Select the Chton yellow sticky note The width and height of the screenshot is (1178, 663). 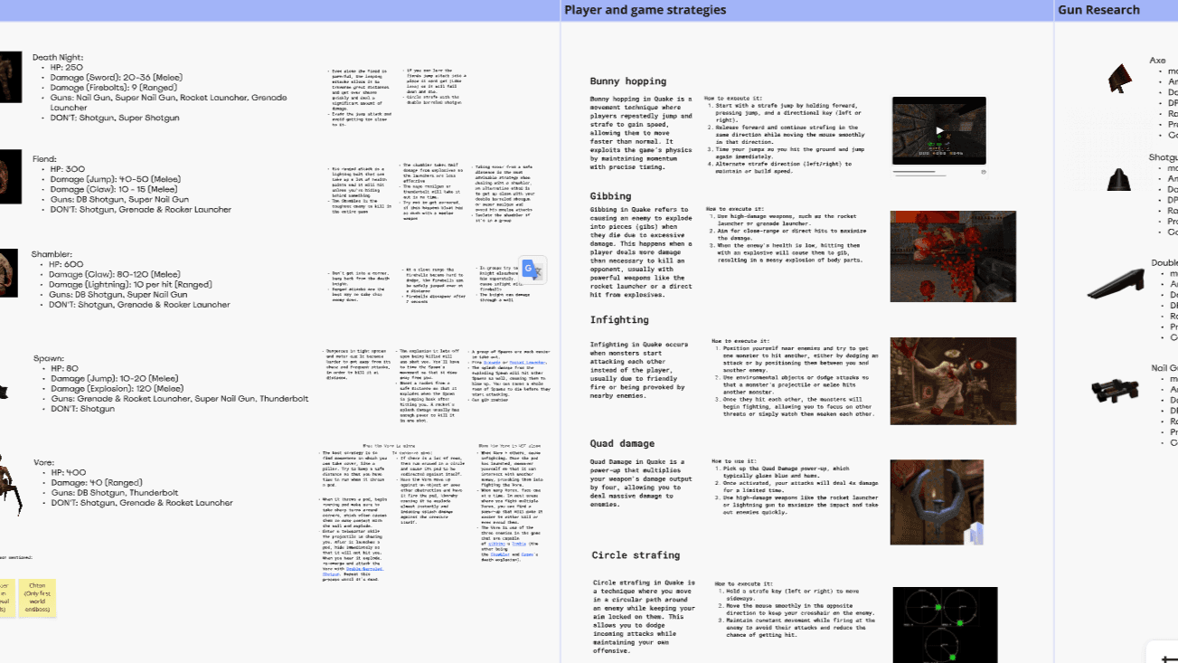click(37, 598)
